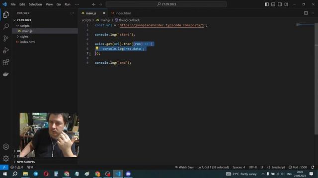Click the editor vertical scrollbar
The image size is (318, 178).
(316, 79)
